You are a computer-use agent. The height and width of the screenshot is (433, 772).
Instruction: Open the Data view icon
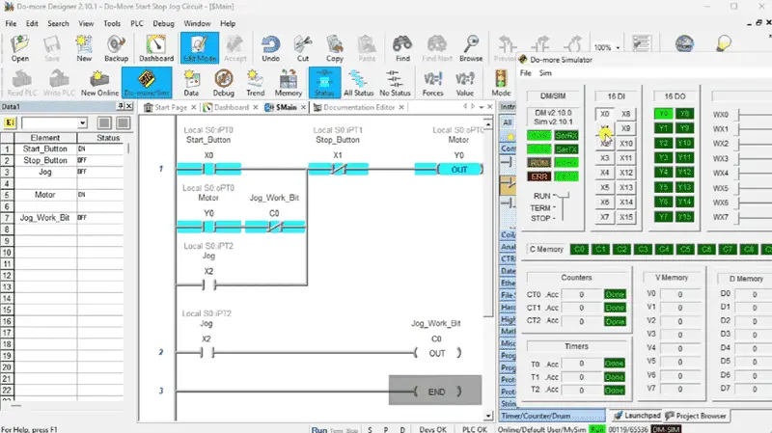[x=191, y=83]
